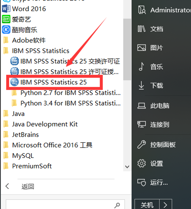Image resolution: width=191 pixels, height=209 pixels.
Task: Click the IBM SPSS Statistics 25 sigma icon
Action: pyautogui.click(x=15, y=82)
